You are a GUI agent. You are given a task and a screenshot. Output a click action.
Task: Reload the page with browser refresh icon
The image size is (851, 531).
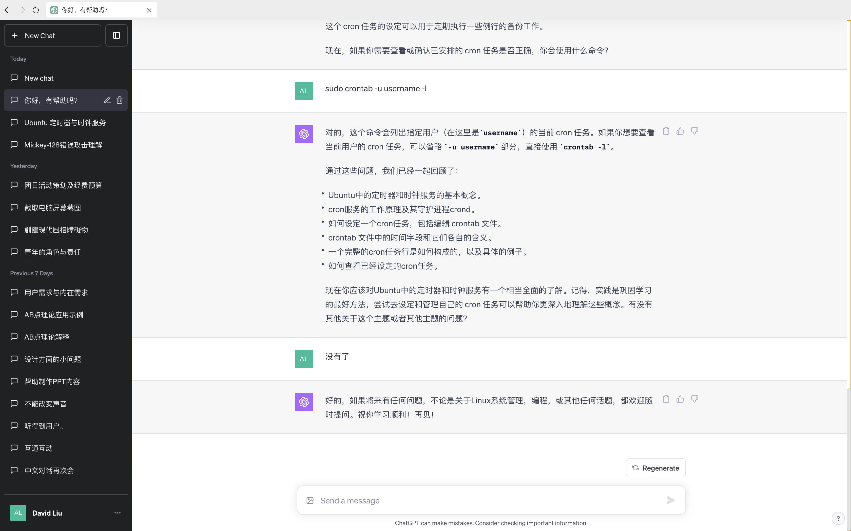(35, 10)
